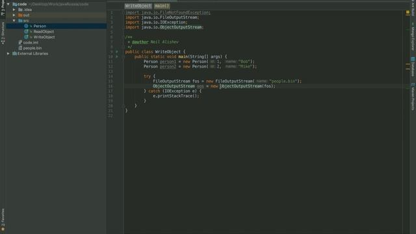Viewport: 416px width, 234px height.
Task: Click the ReadObject class icon
Action: 26,31
